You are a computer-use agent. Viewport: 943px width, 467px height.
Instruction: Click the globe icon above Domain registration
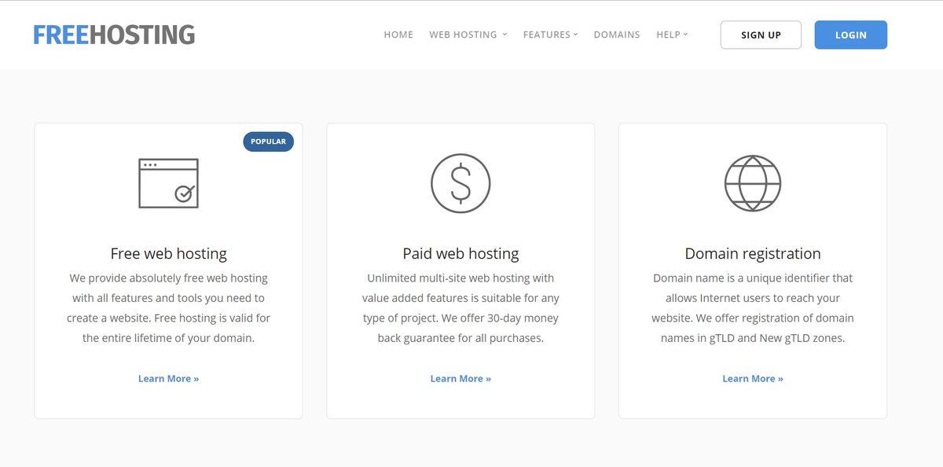[x=753, y=183]
